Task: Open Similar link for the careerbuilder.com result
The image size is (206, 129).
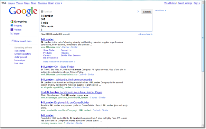Action: (105, 110)
